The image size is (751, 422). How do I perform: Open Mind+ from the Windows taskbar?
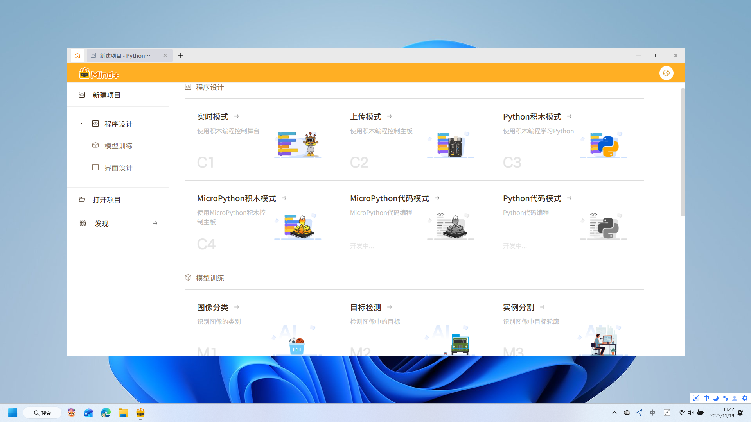coord(140,413)
